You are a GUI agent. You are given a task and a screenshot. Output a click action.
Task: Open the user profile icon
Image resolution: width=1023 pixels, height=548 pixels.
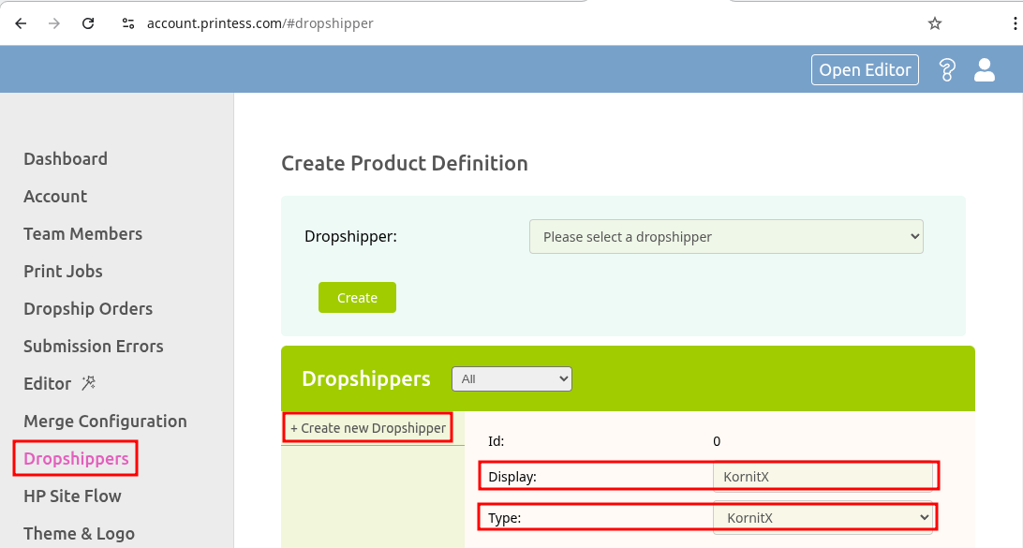(x=985, y=70)
